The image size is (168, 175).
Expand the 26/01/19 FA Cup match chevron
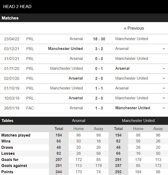(x=164, y=108)
